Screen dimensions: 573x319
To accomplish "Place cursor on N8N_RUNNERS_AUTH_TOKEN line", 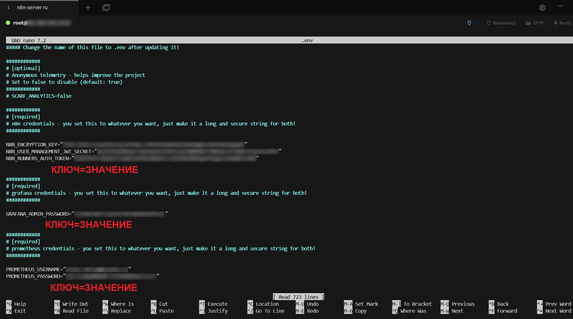I will pyautogui.click(x=132, y=158).
